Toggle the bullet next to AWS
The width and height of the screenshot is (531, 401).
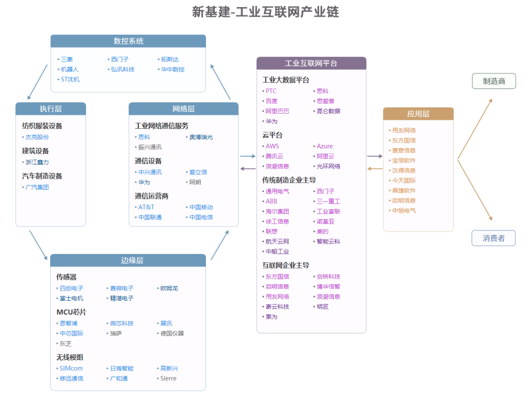tap(263, 146)
